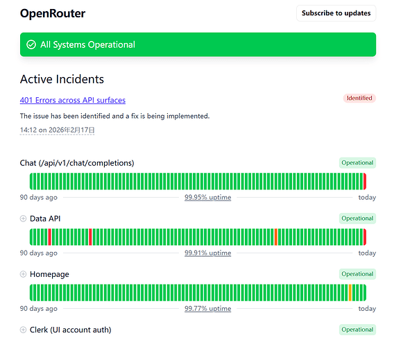Select the last red bar in Data API uptime

(365, 237)
